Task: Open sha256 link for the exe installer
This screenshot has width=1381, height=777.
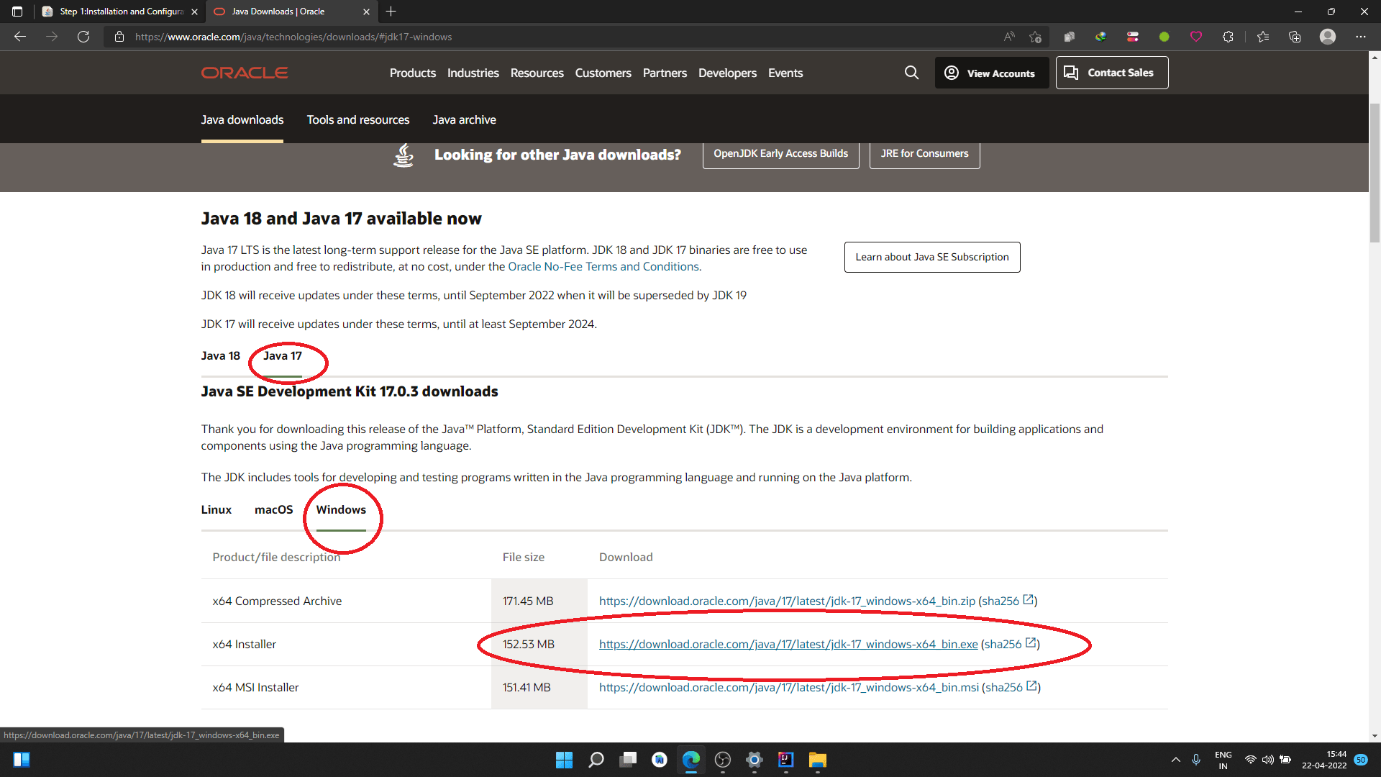Action: [1011, 644]
